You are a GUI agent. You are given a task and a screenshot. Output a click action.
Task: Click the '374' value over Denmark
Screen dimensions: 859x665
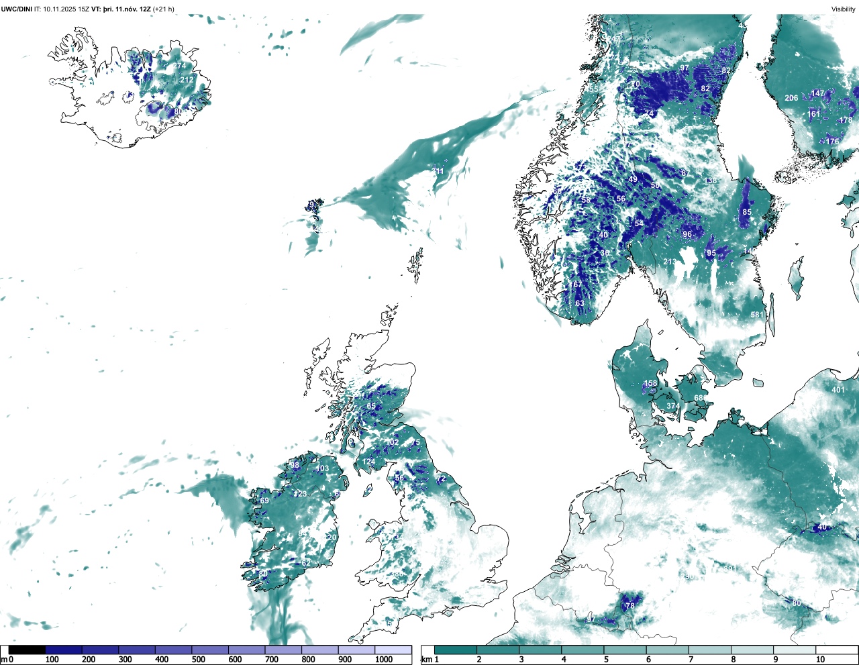(x=673, y=406)
